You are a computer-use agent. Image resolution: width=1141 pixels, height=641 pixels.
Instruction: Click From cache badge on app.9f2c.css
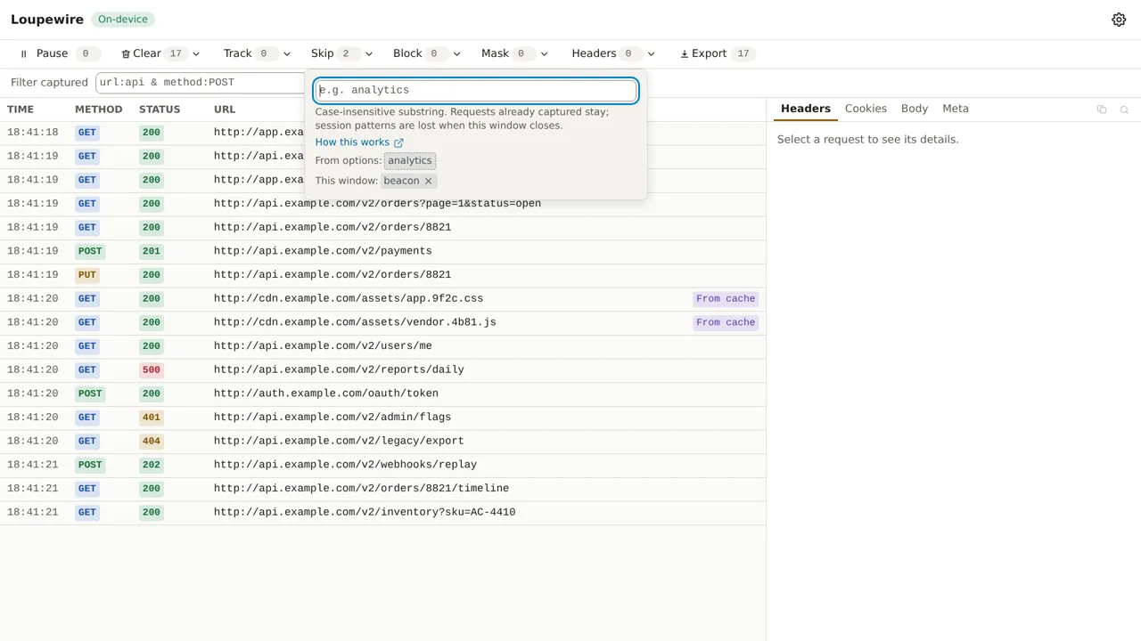pyautogui.click(x=726, y=299)
